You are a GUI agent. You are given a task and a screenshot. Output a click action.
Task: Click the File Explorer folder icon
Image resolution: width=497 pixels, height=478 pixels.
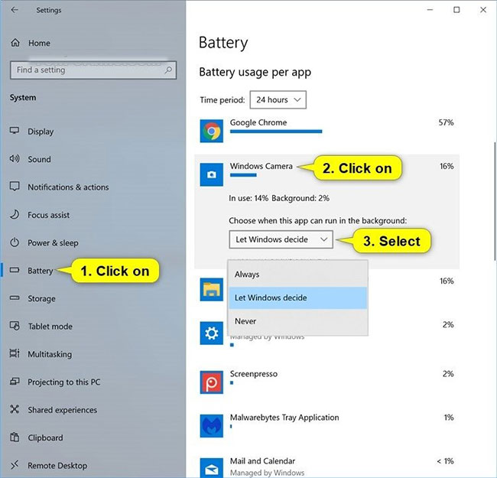coord(211,289)
